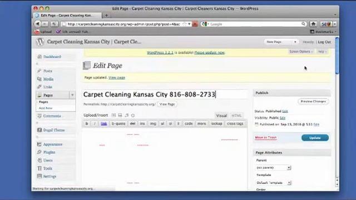The width and height of the screenshot is (356, 200).
Task: Open Pages menu in sidebar
Action: click(48, 95)
